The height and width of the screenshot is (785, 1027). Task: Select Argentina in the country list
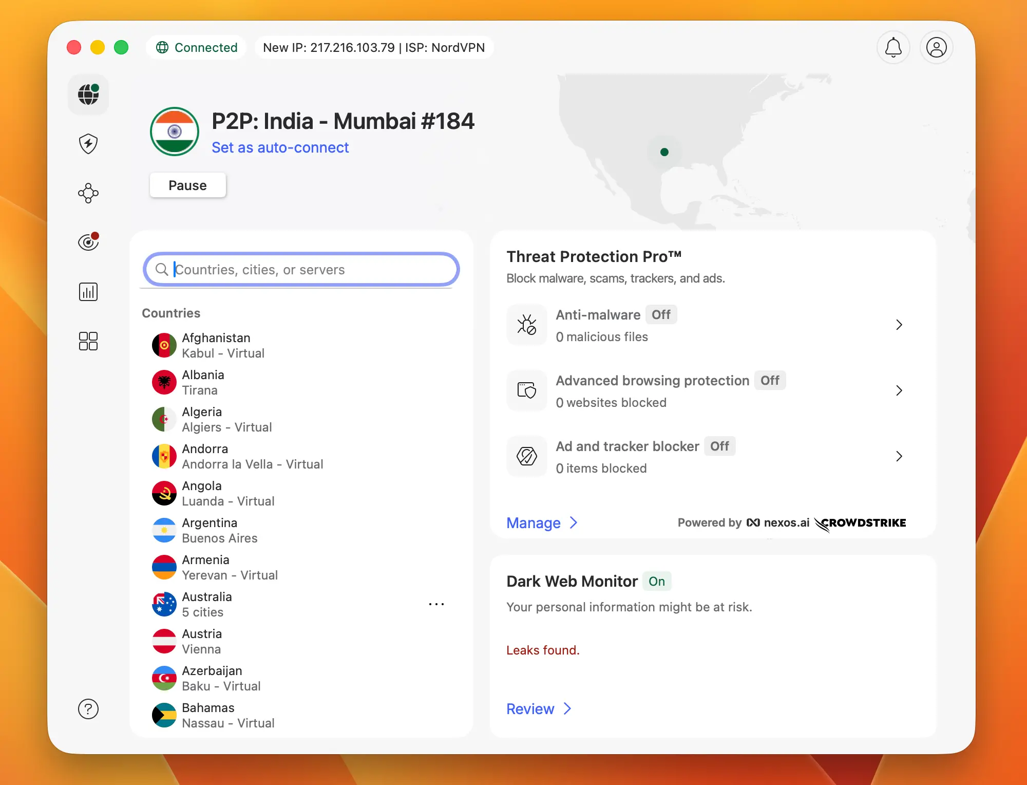click(x=210, y=530)
